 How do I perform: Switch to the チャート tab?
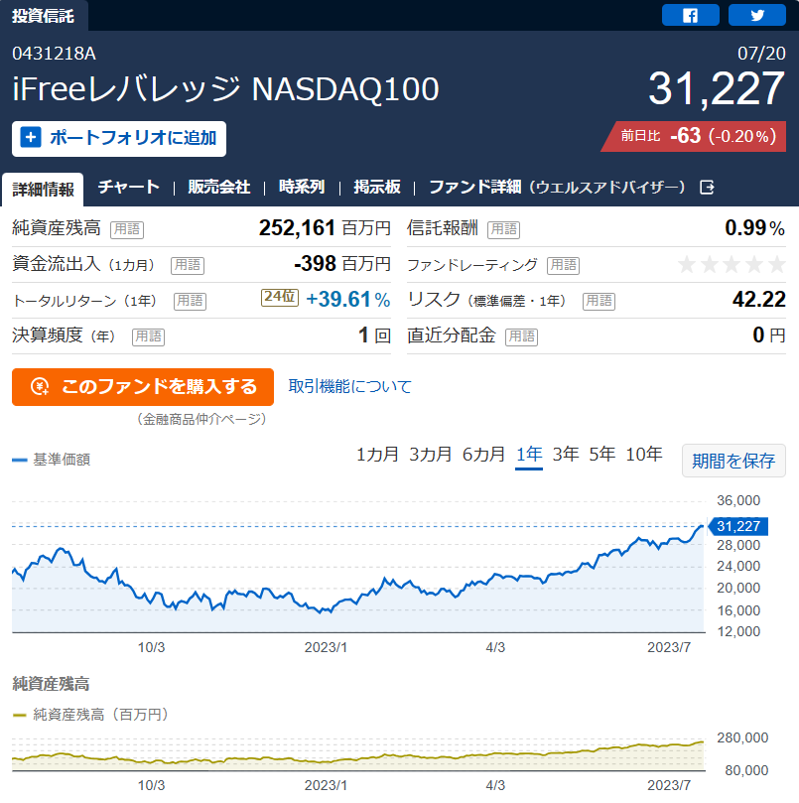(129, 187)
